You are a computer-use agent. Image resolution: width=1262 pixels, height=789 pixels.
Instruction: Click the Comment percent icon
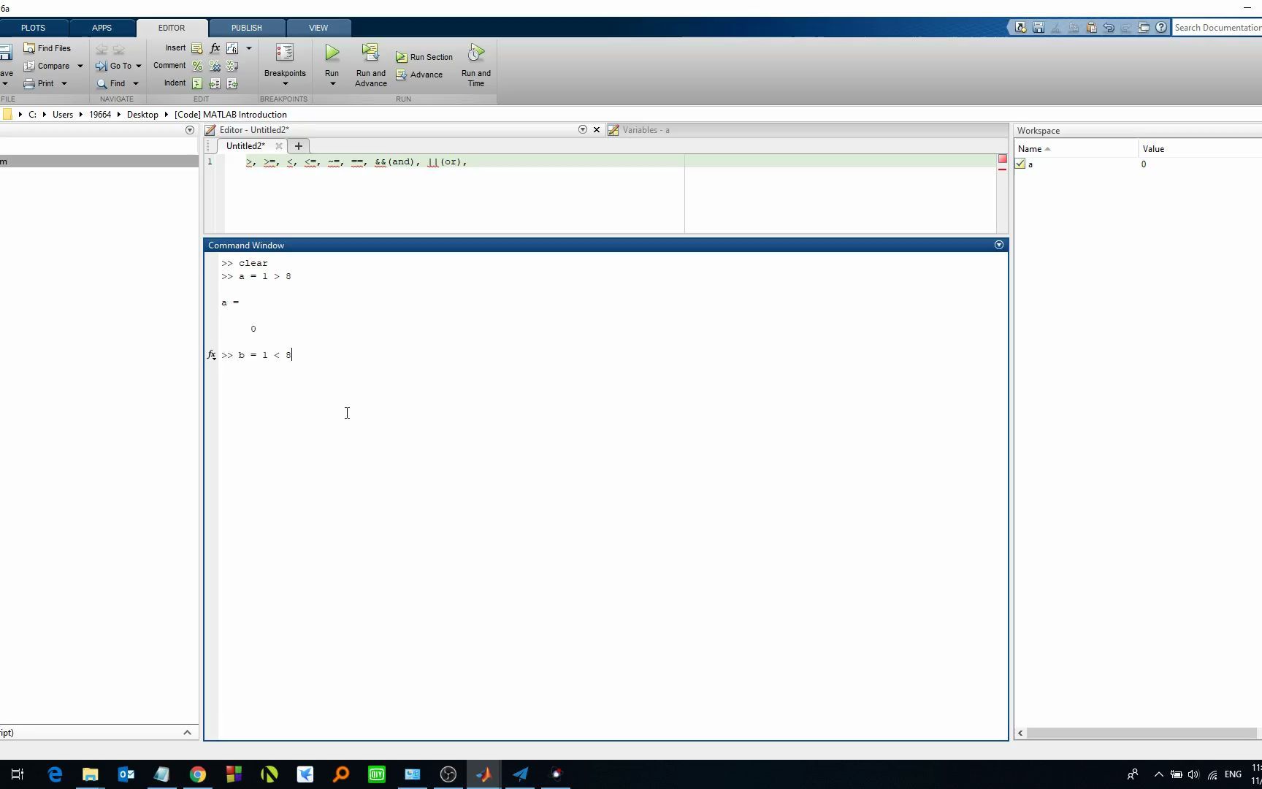coord(196,65)
